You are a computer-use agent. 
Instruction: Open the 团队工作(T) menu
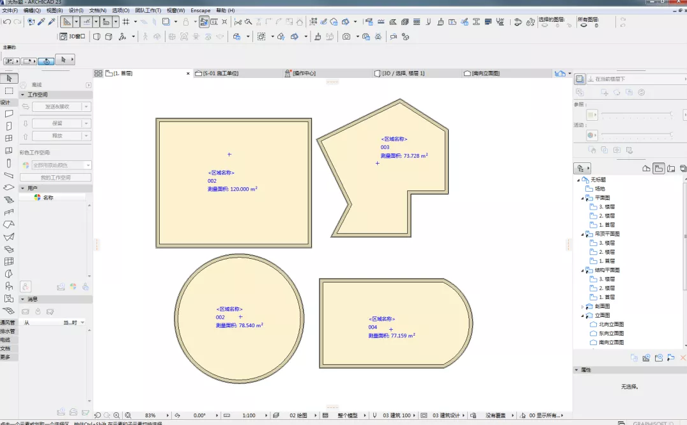(148, 10)
